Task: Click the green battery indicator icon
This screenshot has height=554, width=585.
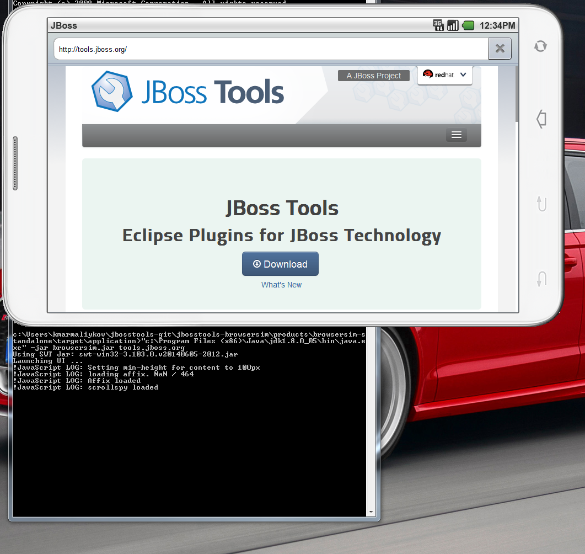Action: tap(468, 25)
